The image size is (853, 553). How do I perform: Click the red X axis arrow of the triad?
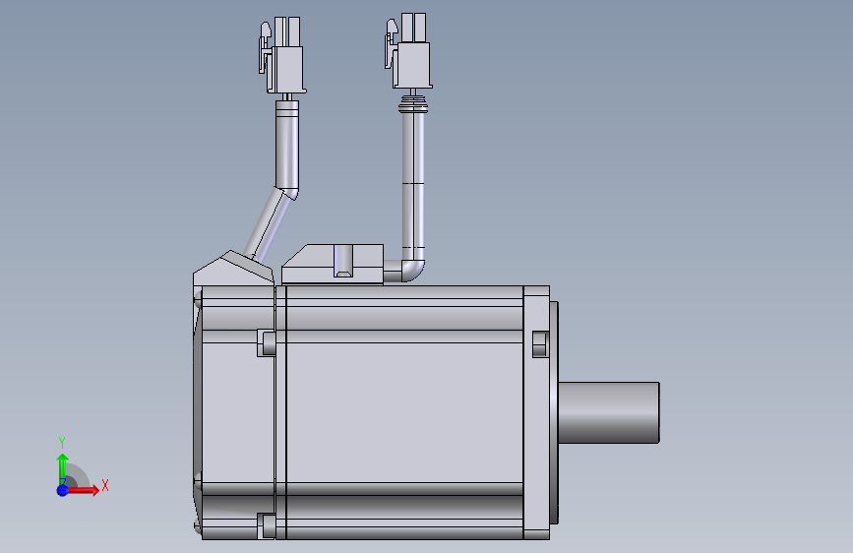pyautogui.click(x=83, y=490)
